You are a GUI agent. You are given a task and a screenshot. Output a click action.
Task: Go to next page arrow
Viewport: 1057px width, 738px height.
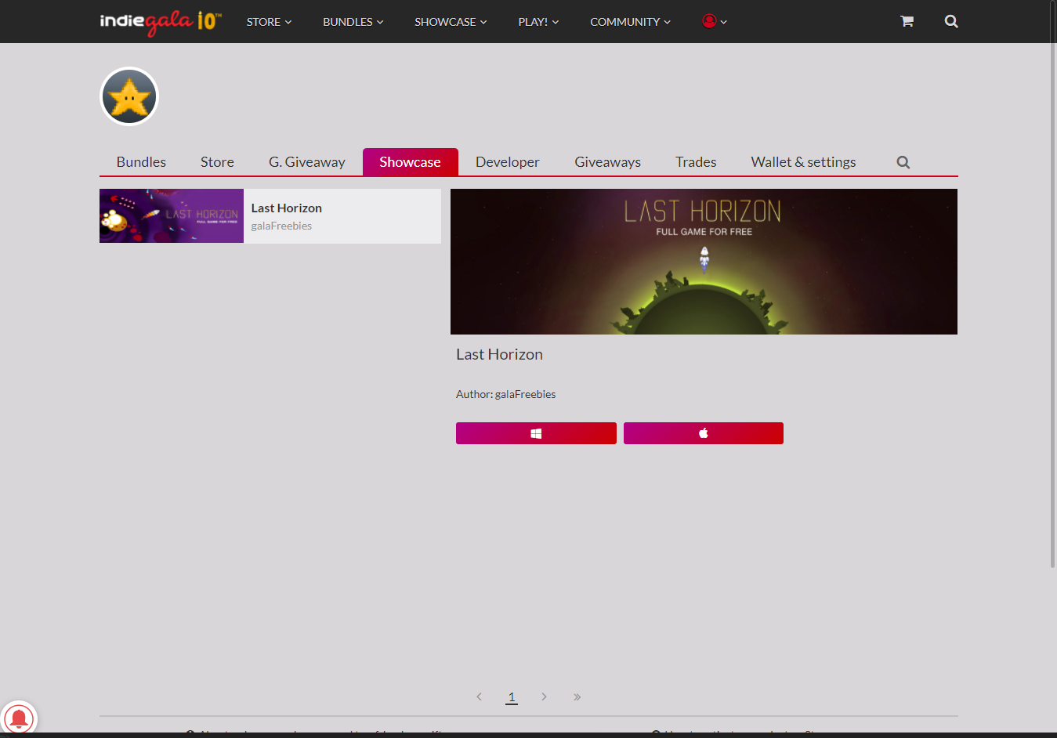click(x=544, y=696)
